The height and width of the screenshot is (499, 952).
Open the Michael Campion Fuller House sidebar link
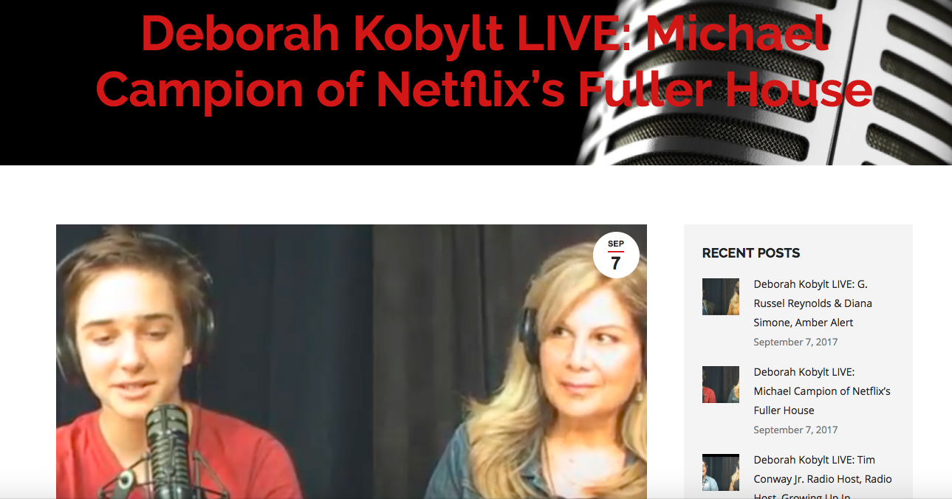click(x=822, y=391)
